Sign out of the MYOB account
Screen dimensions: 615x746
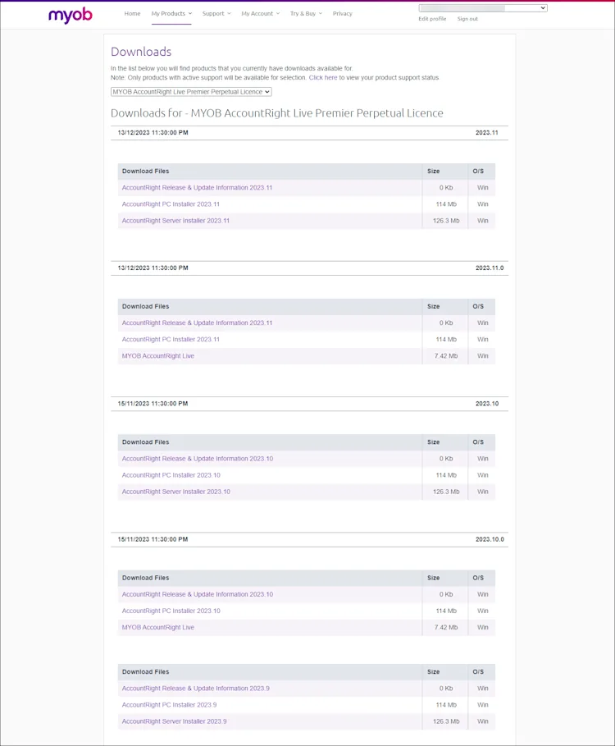tap(467, 19)
